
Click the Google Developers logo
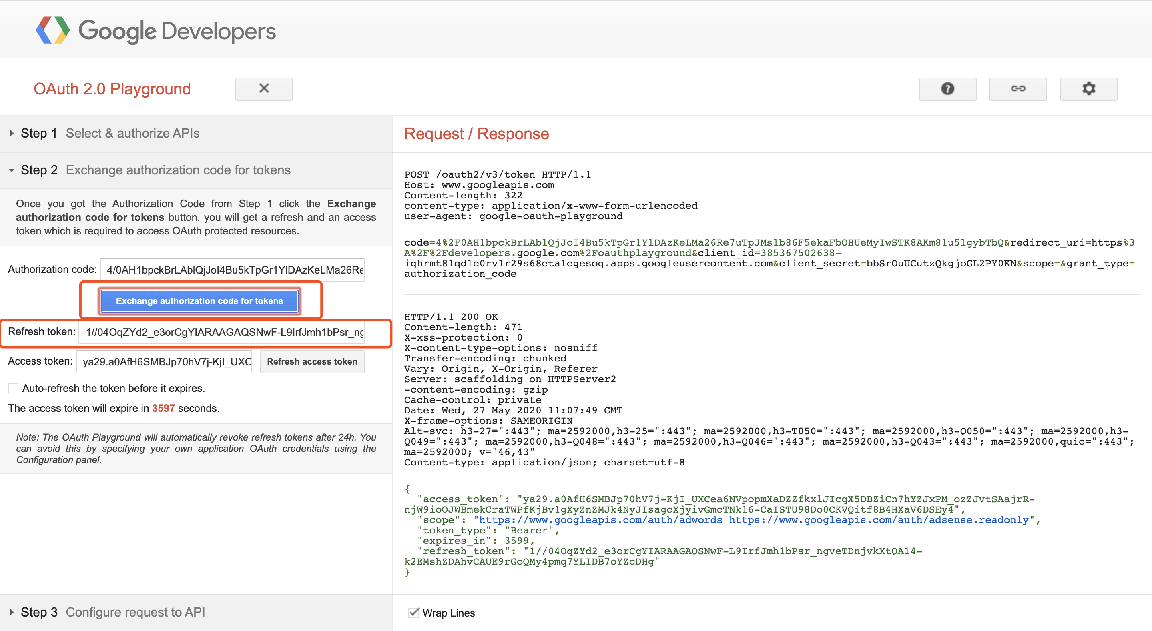156,30
